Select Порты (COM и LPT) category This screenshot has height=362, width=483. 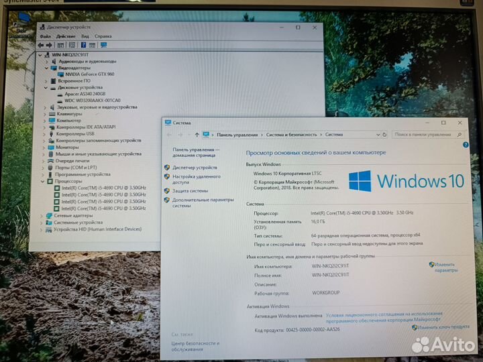coord(76,168)
